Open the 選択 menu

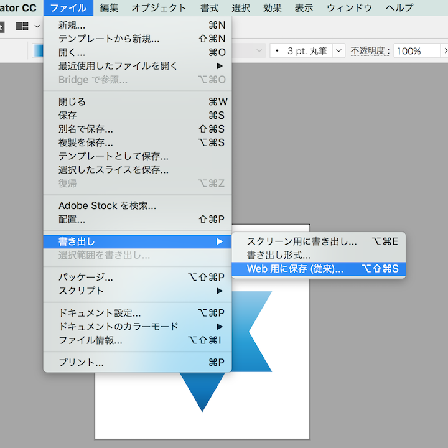241,7
